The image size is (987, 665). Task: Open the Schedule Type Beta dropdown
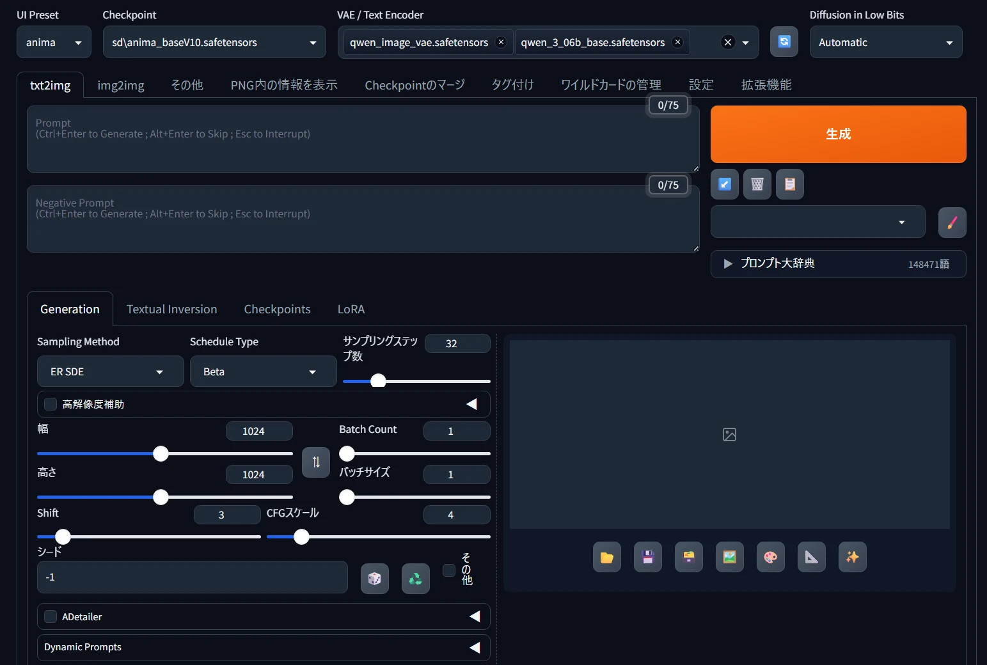click(264, 372)
